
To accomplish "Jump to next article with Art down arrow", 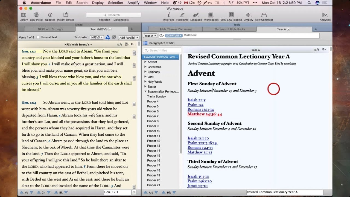I will (x=156, y=192).
